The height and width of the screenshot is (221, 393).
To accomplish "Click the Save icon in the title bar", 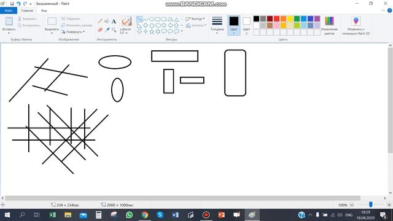I will [x=12, y=4].
